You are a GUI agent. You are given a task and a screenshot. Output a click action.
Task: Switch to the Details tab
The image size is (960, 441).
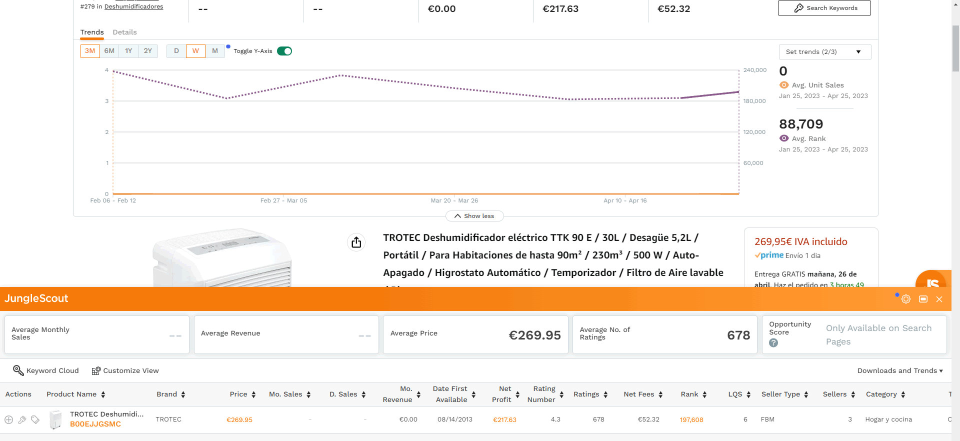124,32
